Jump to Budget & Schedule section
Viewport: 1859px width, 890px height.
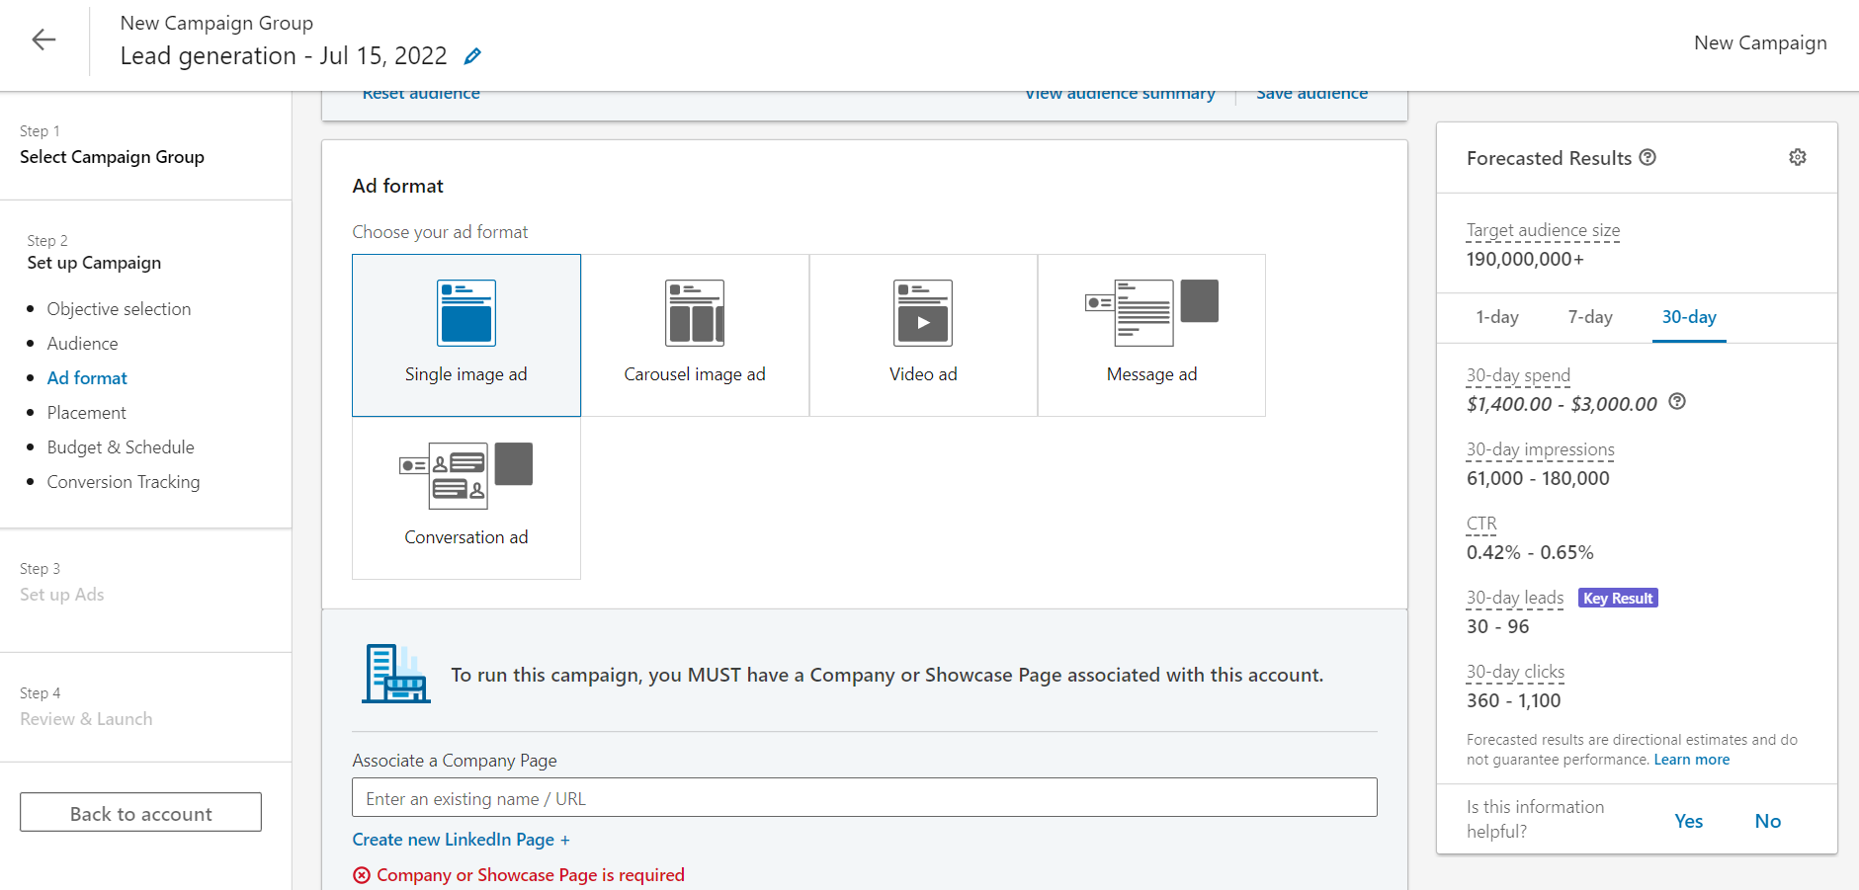pyautogui.click(x=121, y=447)
